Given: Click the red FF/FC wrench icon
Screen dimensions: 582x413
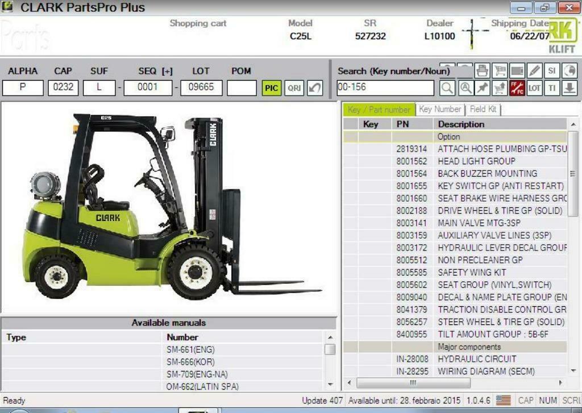Looking at the screenshot, I should (x=517, y=88).
